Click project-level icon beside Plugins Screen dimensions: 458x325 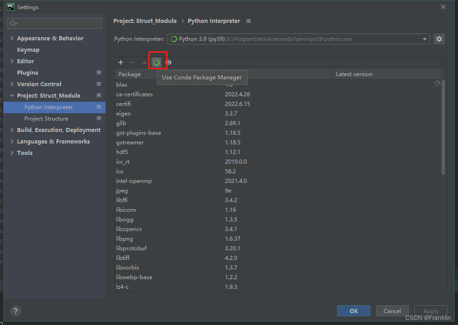(99, 72)
